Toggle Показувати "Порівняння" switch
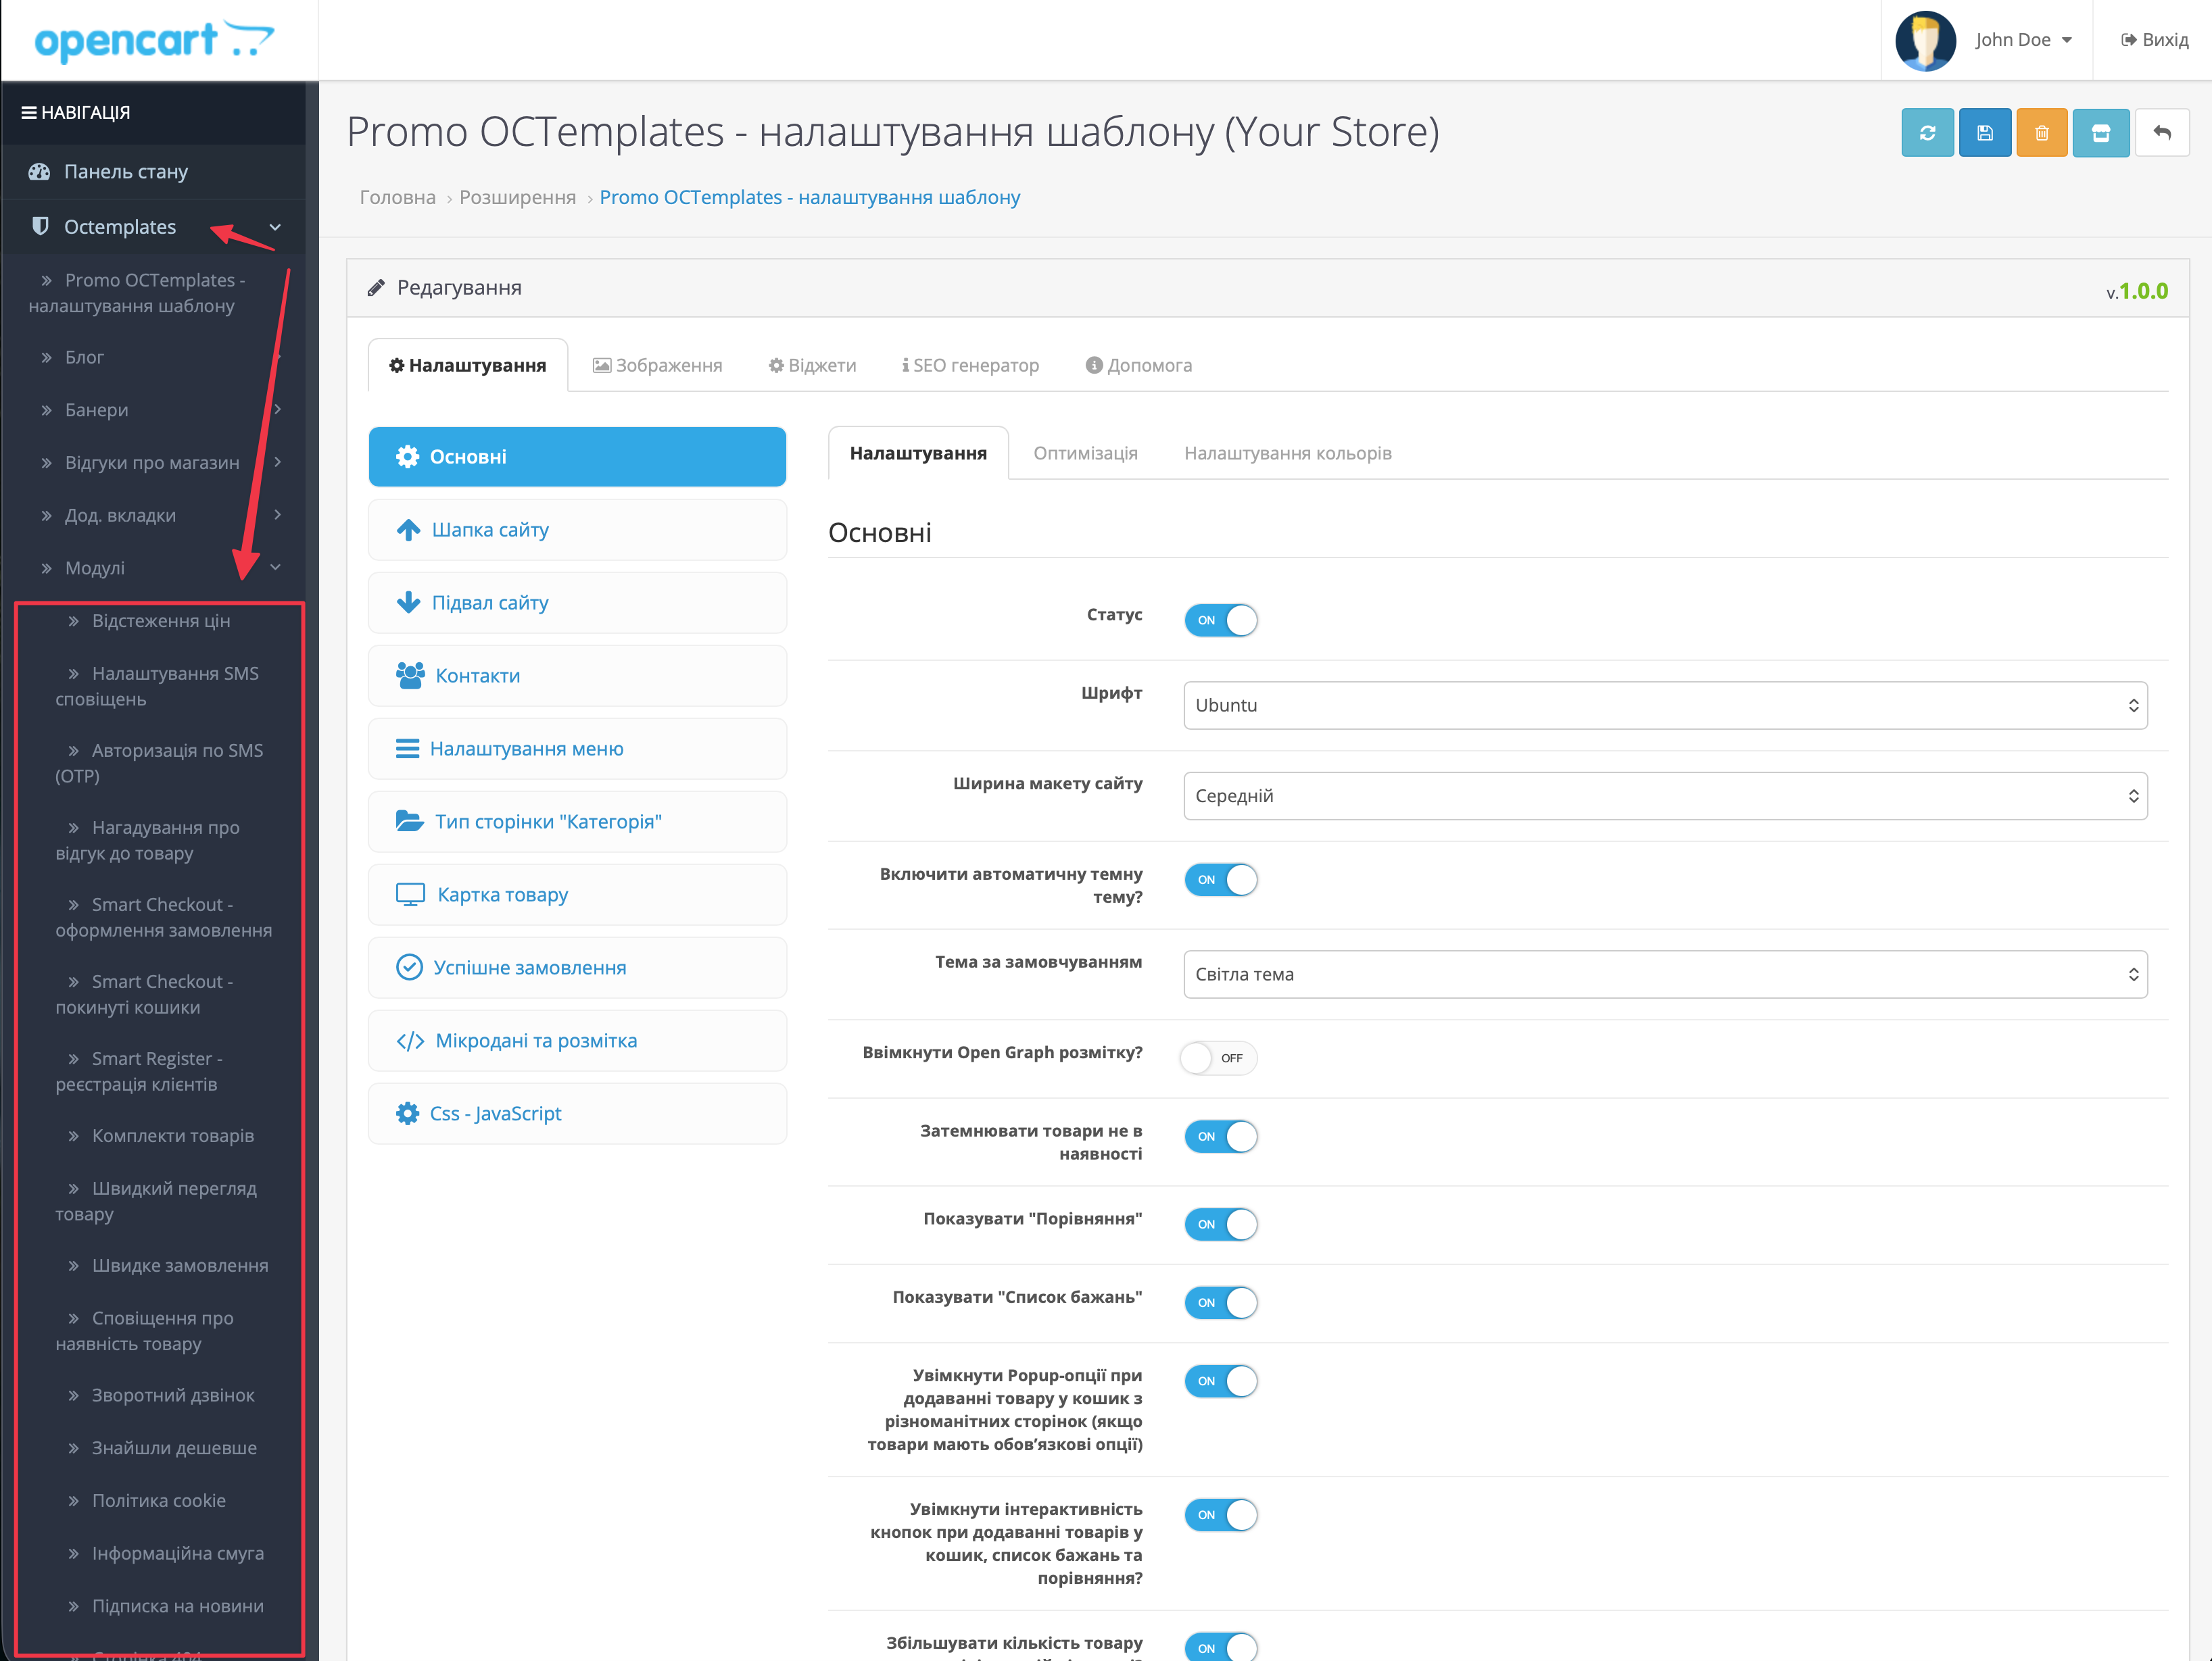 [x=1220, y=1224]
